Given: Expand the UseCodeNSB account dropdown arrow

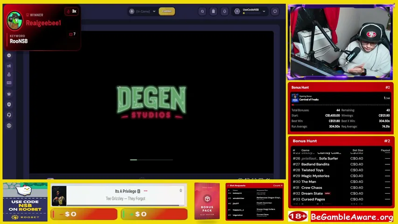Looking at the screenshot, I should [264, 11].
